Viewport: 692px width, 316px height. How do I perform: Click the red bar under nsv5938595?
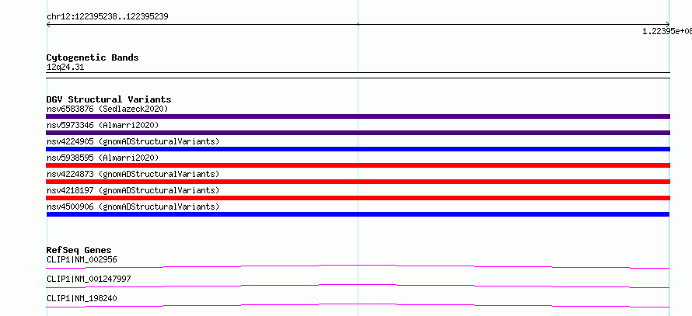tap(358, 165)
